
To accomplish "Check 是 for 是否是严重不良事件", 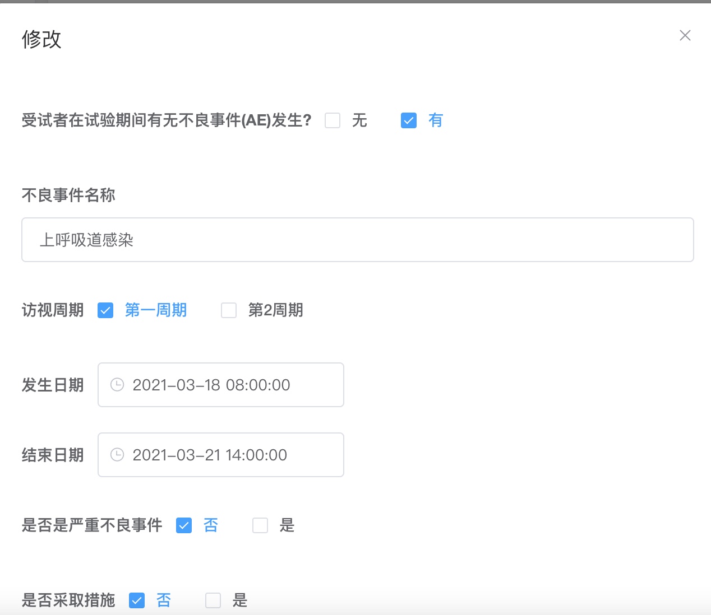I will point(260,525).
